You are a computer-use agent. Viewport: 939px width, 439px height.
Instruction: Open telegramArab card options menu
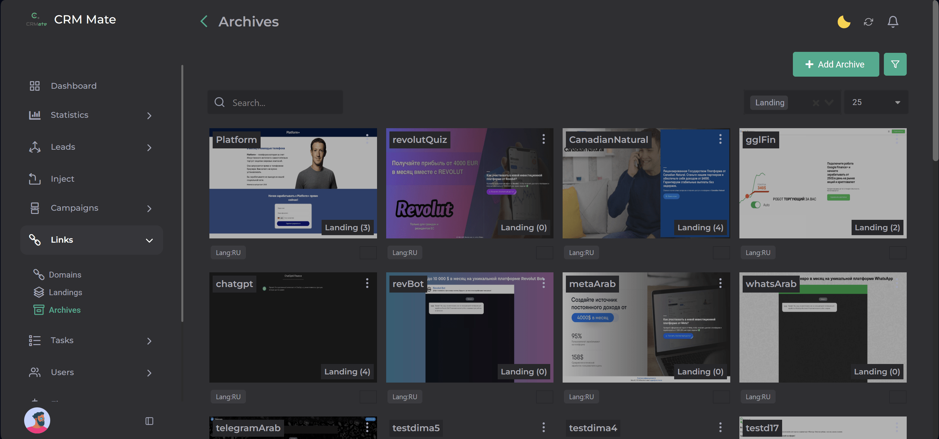367,427
